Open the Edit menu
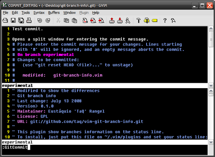The height and width of the screenshot is (157, 215). [x=15, y=13]
